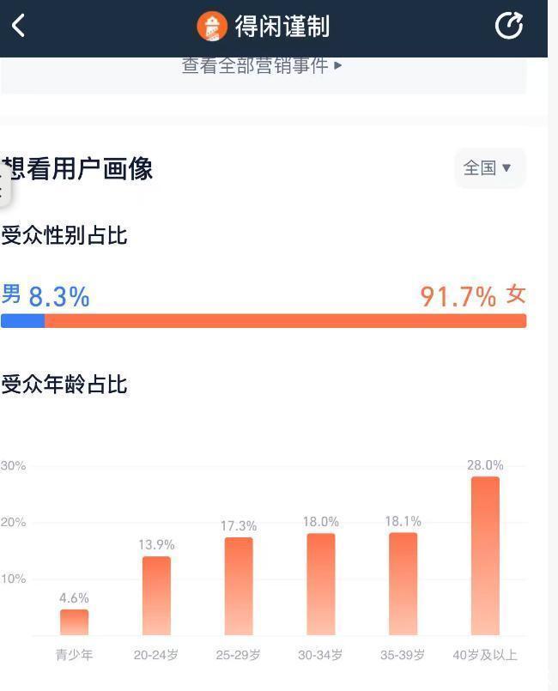Tap the blue male segment of gender bar

pyautogui.click(x=22, y=321)
